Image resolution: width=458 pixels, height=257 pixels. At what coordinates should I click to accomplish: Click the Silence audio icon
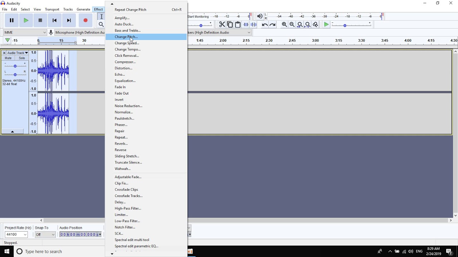(254, 25)
